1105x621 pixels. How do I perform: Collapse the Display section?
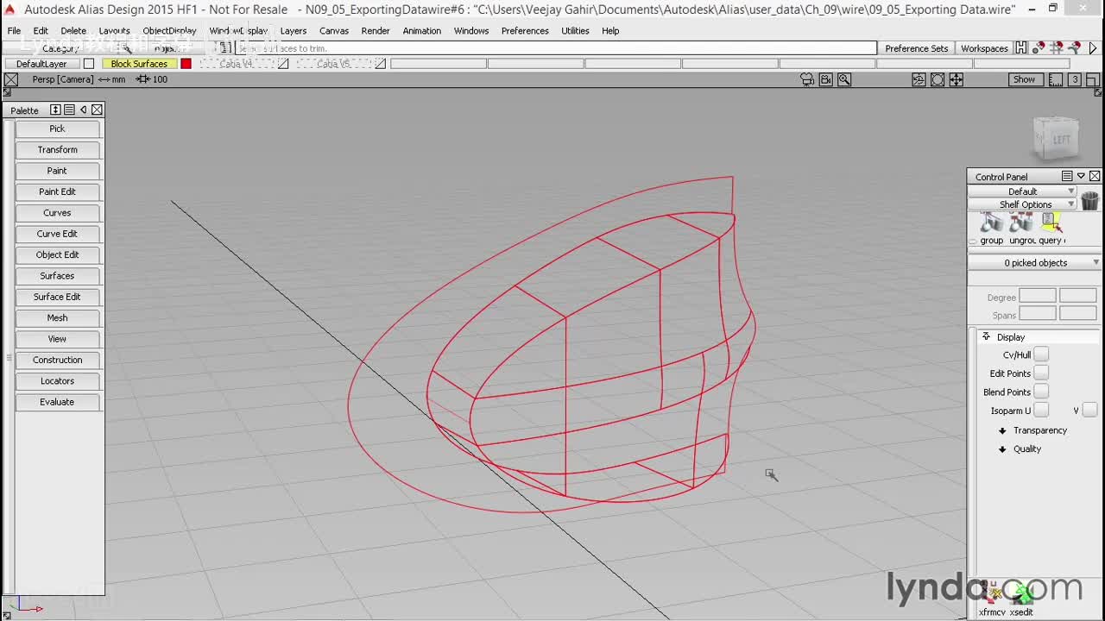pos(986,337)
